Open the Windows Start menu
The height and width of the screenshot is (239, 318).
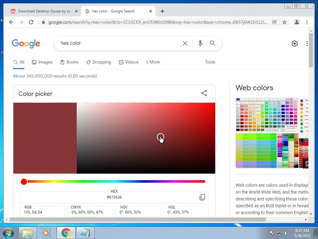point(8,233)
